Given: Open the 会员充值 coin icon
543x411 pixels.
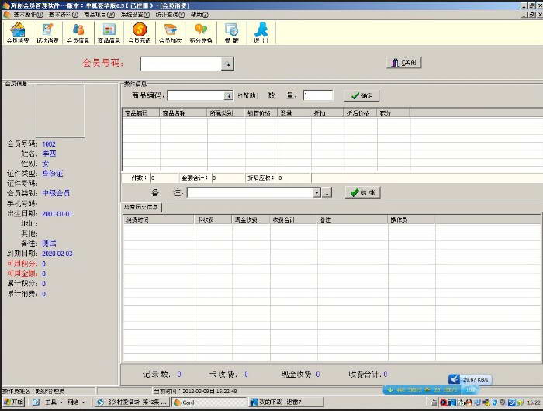Looking at the screenshot, I should 140,33.
